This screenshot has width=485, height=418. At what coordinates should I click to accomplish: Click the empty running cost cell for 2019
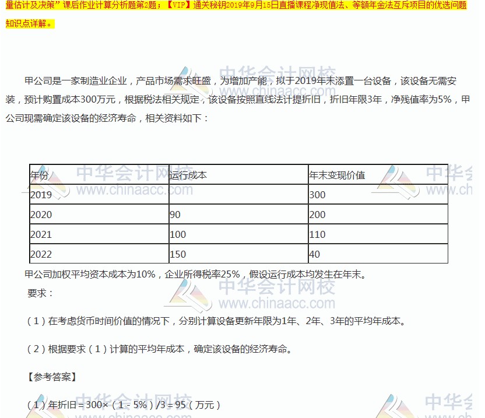point(238,195)
